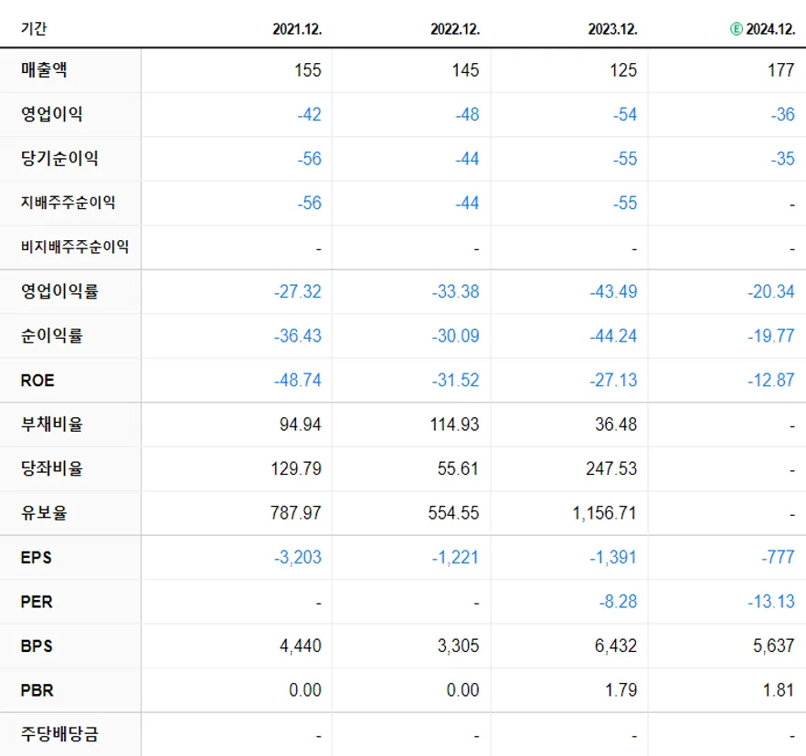Click the 지배주주순이익 row label
806x756 pixels.
click(68, 203)
